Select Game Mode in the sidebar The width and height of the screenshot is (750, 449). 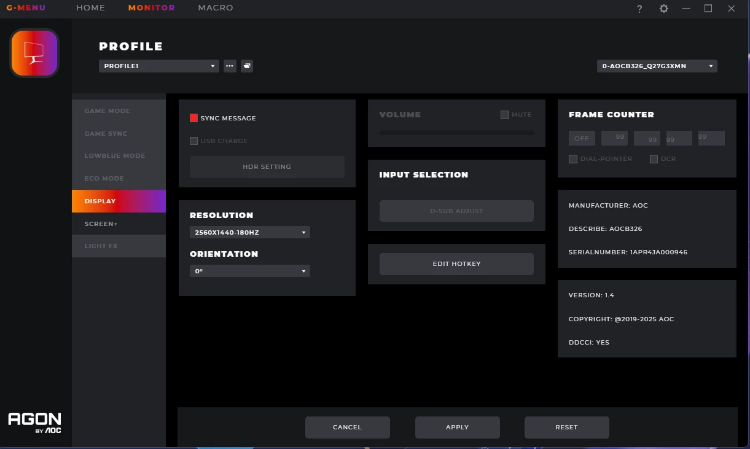(119, 111)
